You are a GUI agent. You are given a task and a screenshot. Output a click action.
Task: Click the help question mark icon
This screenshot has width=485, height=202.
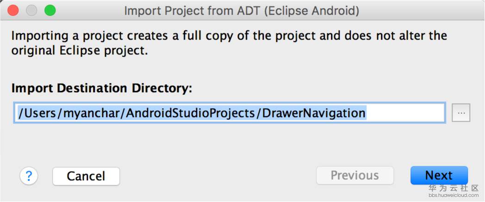(x=29, y=176)
